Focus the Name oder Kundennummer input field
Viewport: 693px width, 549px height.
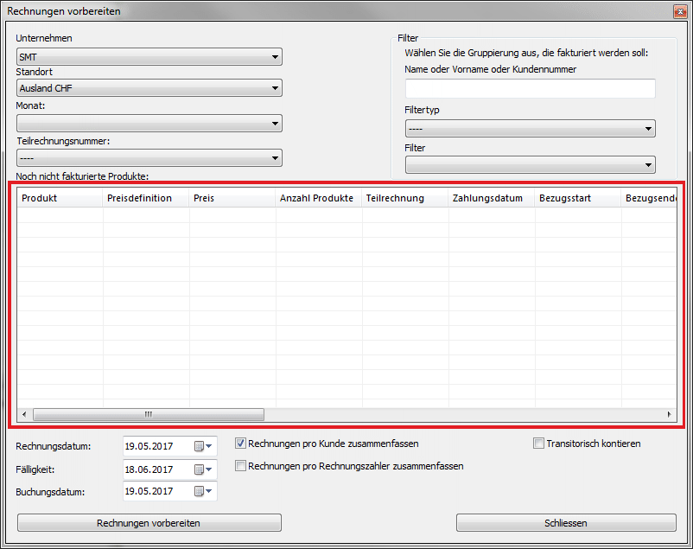[x=530, y=88]
